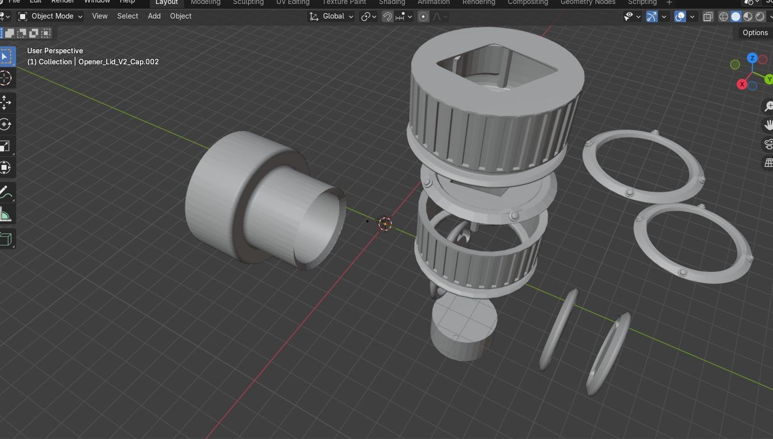The height and width of the screenshot is (439, 773).
Task: Click the Y axis on navigation gizmo
Action: [769, 79]
